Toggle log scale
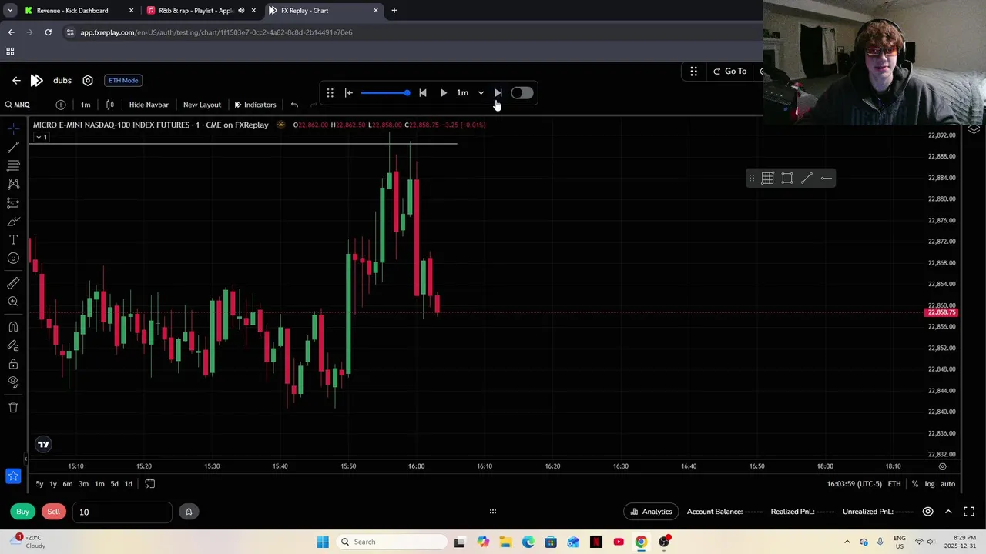The width and height of the screenshot is (986, 554). coord(930,484)
